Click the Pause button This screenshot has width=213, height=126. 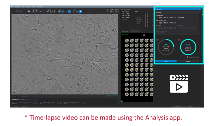(188, 61)
